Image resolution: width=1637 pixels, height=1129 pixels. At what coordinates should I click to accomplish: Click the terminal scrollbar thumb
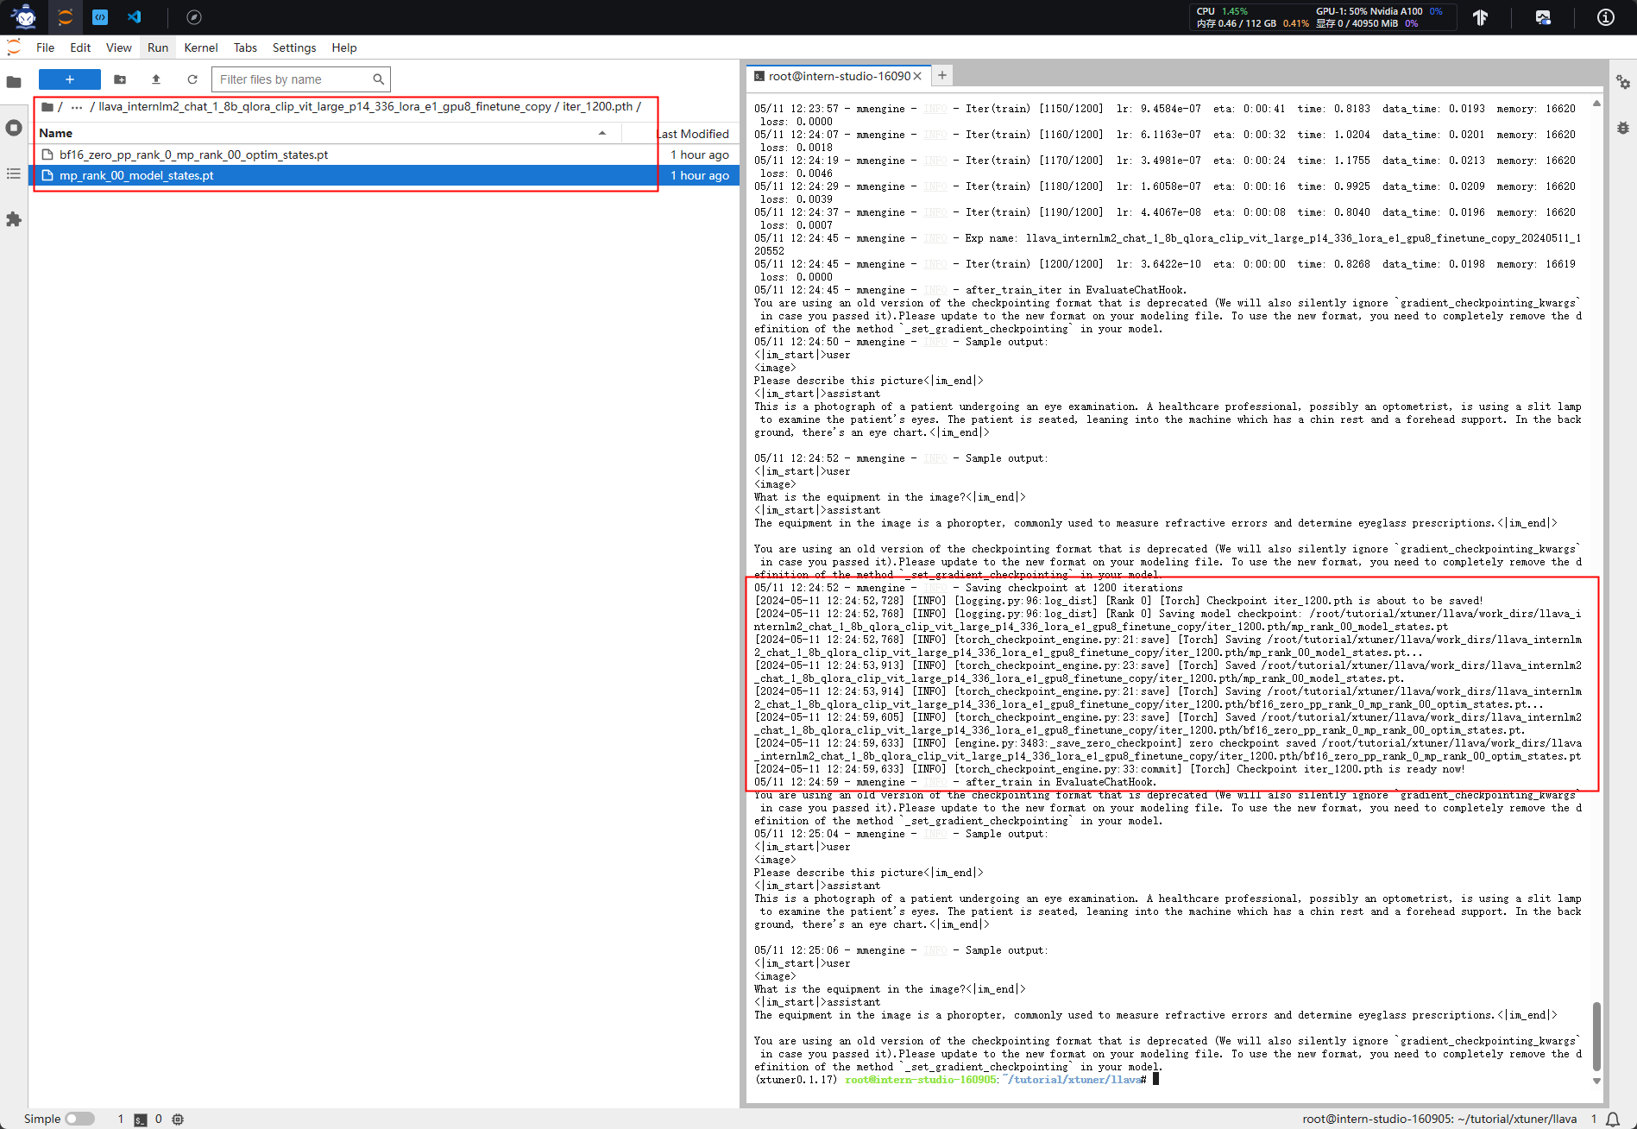click(x=1596, y=1036)
